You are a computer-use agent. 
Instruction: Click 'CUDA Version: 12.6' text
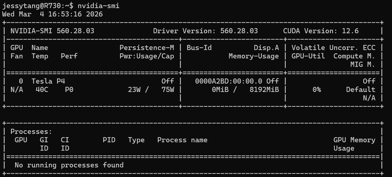(321, 31)
